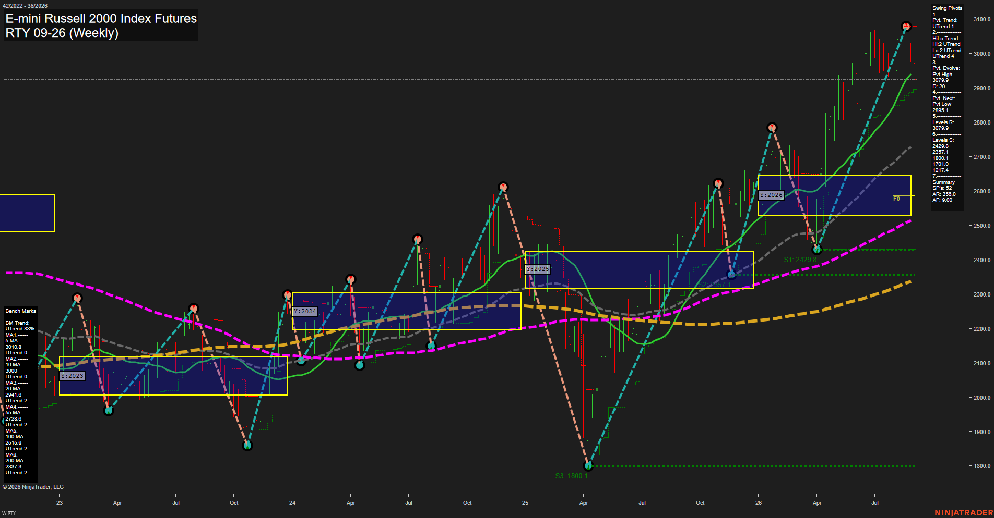Screen dimensions: 994x518
Task: Click the 'W RTY' label at chart bottom
Action: click(9, 513)
